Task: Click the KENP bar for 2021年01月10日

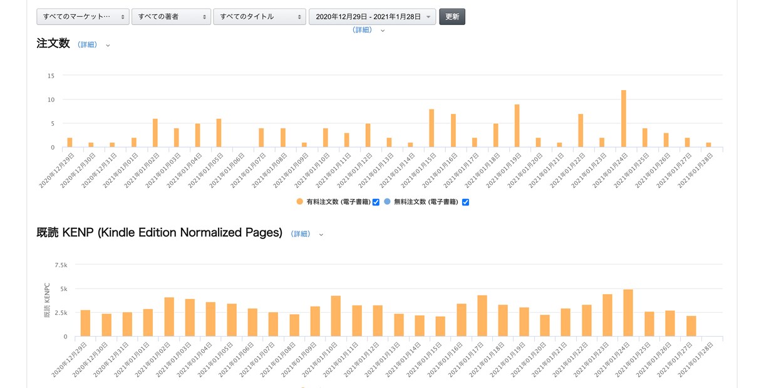Action: tap(336, 316)
